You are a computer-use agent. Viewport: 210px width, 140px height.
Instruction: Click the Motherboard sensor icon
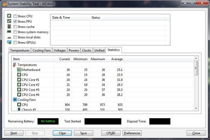click(19, 70)
